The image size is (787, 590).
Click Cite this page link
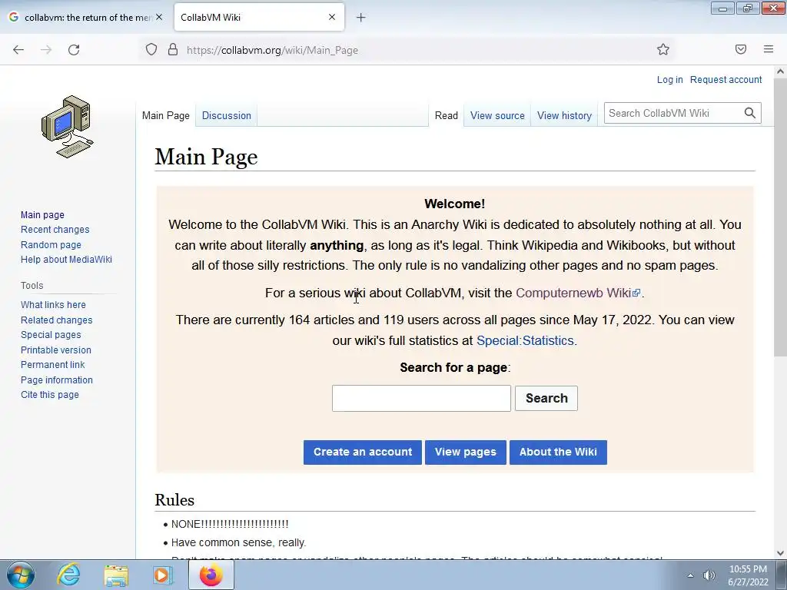(50, 395)
